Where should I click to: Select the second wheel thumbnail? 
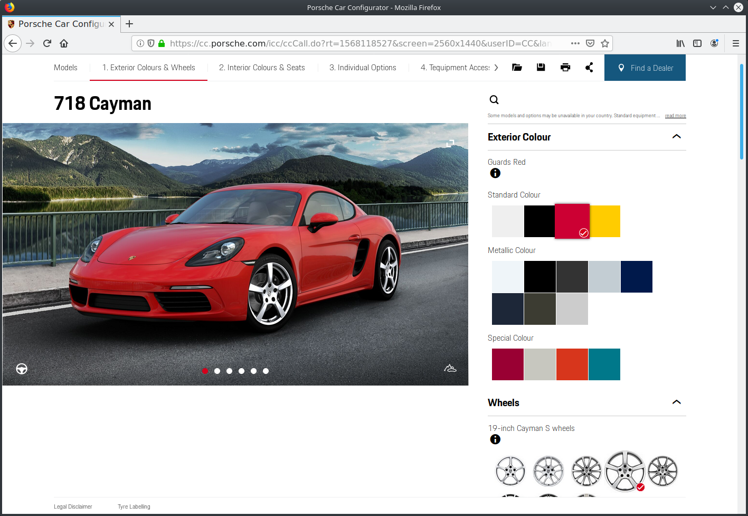(548, 471)
